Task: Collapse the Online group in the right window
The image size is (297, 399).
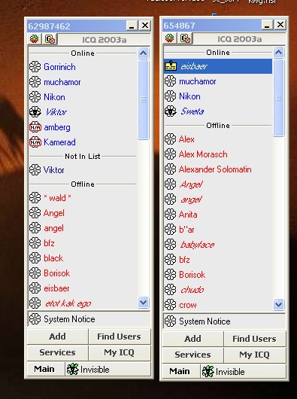Action: click(x=218, y=53)
